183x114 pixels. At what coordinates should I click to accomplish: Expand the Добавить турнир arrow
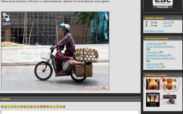tap(145, 31)
